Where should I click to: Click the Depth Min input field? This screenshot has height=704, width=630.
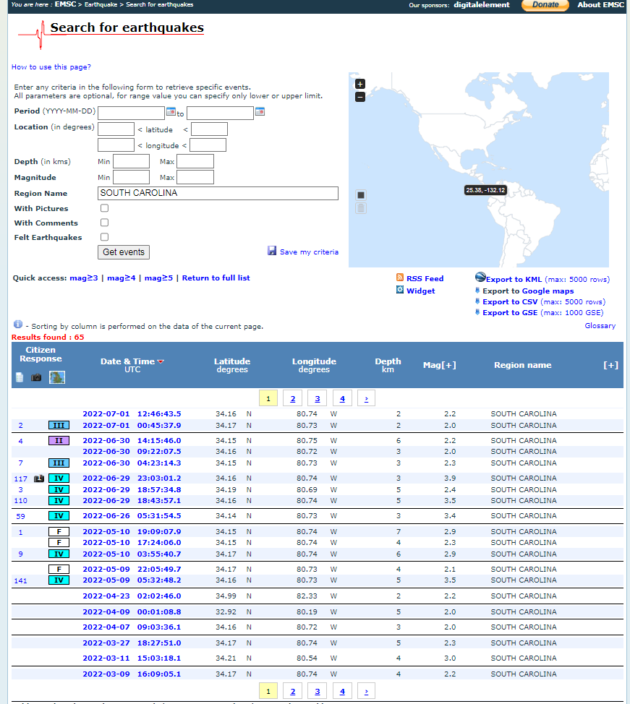coord(131,161)
